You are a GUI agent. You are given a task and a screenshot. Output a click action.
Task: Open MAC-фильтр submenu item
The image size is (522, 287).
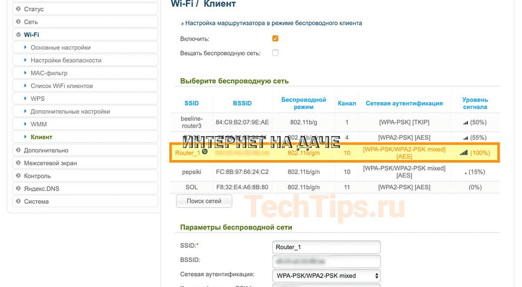coord(85,73)
